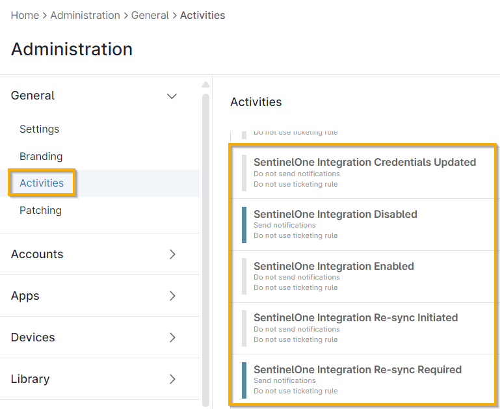The image size is (500, 409).
Task: Click General breadcrumb link
Action: (x=150, y=15)
